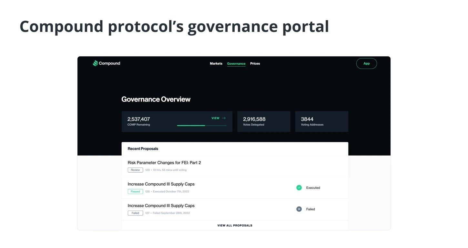Viewport: 468px width, 248px height.
Task: Click the Review status badge
Action: click(135, 170)
